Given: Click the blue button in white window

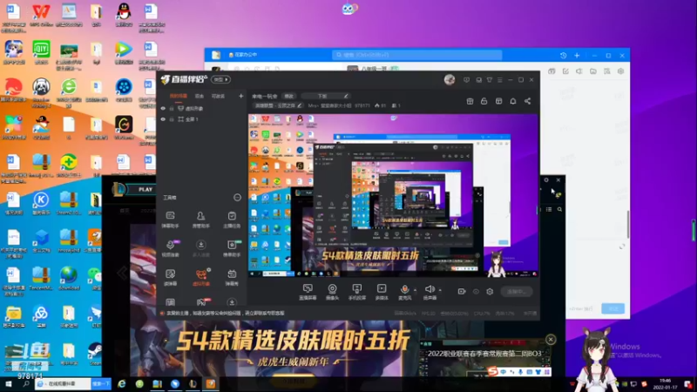Looking at the screenshot, I should click(x=612, y=308).
